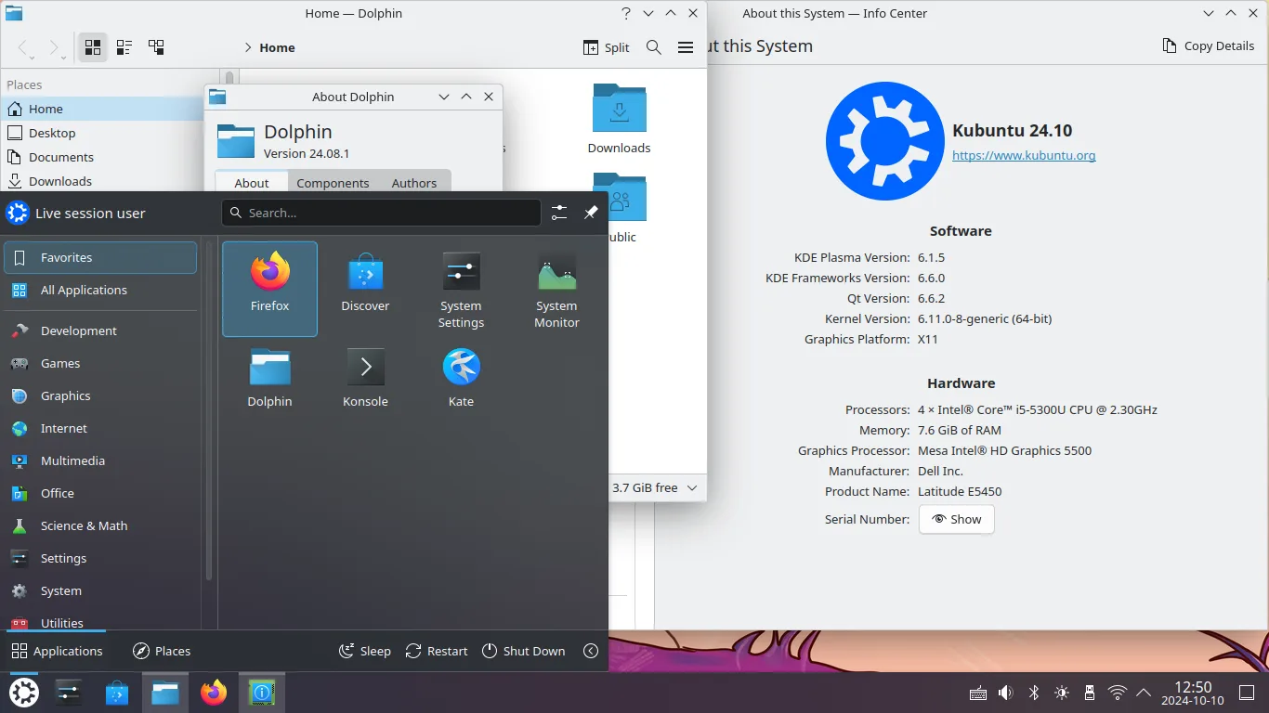The image size is (1269, 713).
Task: Select the Favorites category in launcher
Action: click(100, 257)
